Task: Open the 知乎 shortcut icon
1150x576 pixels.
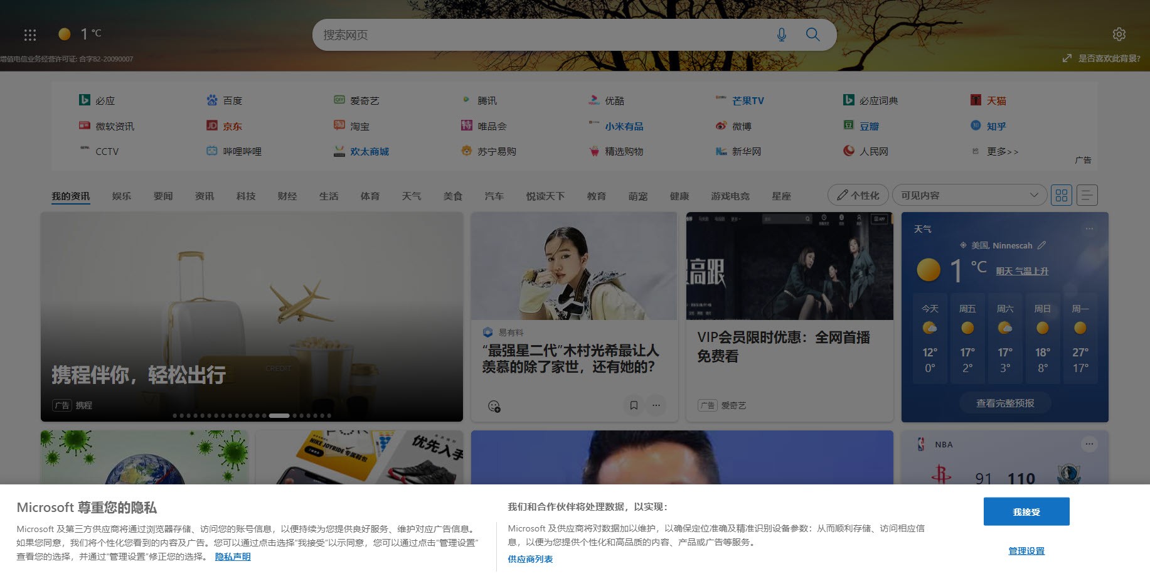Action: [976, 125]
